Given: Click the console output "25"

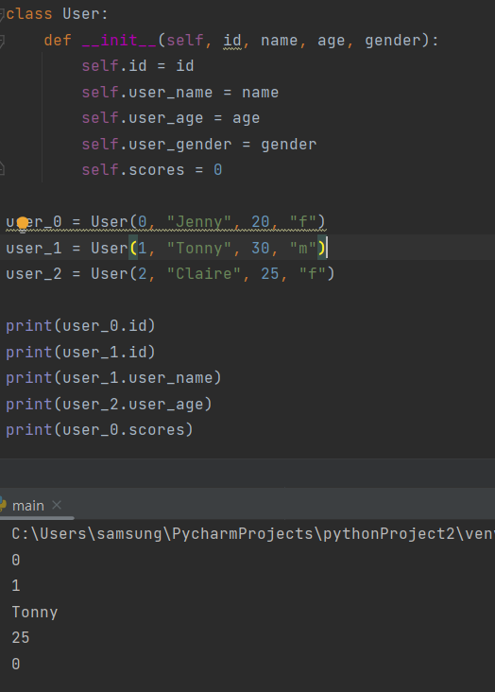Looking at the screenshot, I should point(21,638).
